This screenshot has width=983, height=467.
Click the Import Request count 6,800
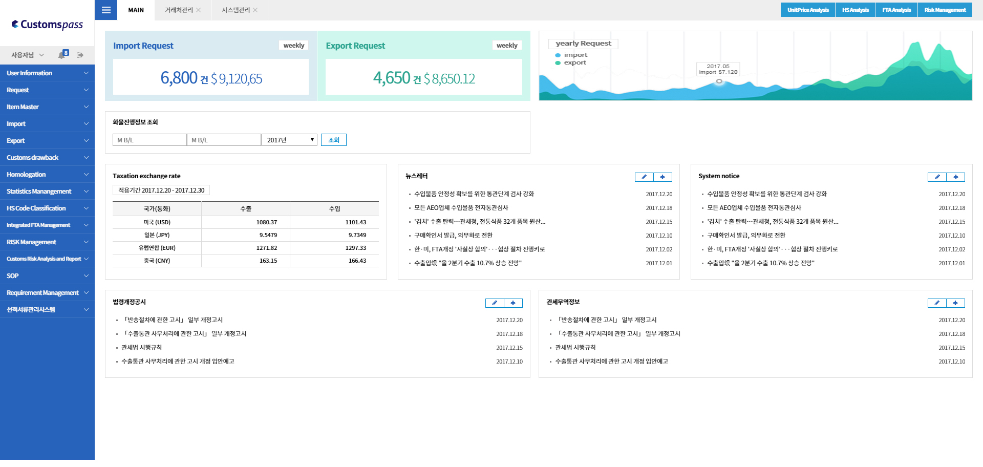[x=179, y=78]
